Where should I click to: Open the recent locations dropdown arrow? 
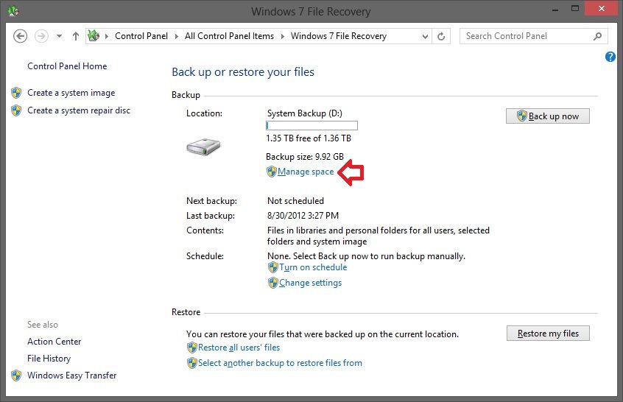point(59,36)
